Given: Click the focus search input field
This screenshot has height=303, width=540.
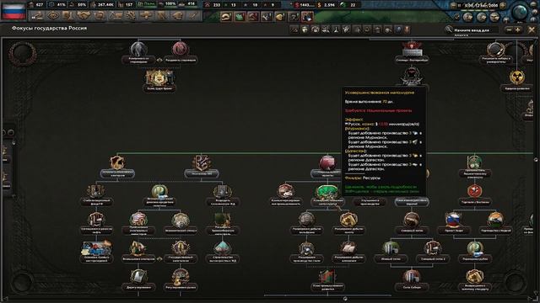Looking at the screenshot, I should point(475,30).
